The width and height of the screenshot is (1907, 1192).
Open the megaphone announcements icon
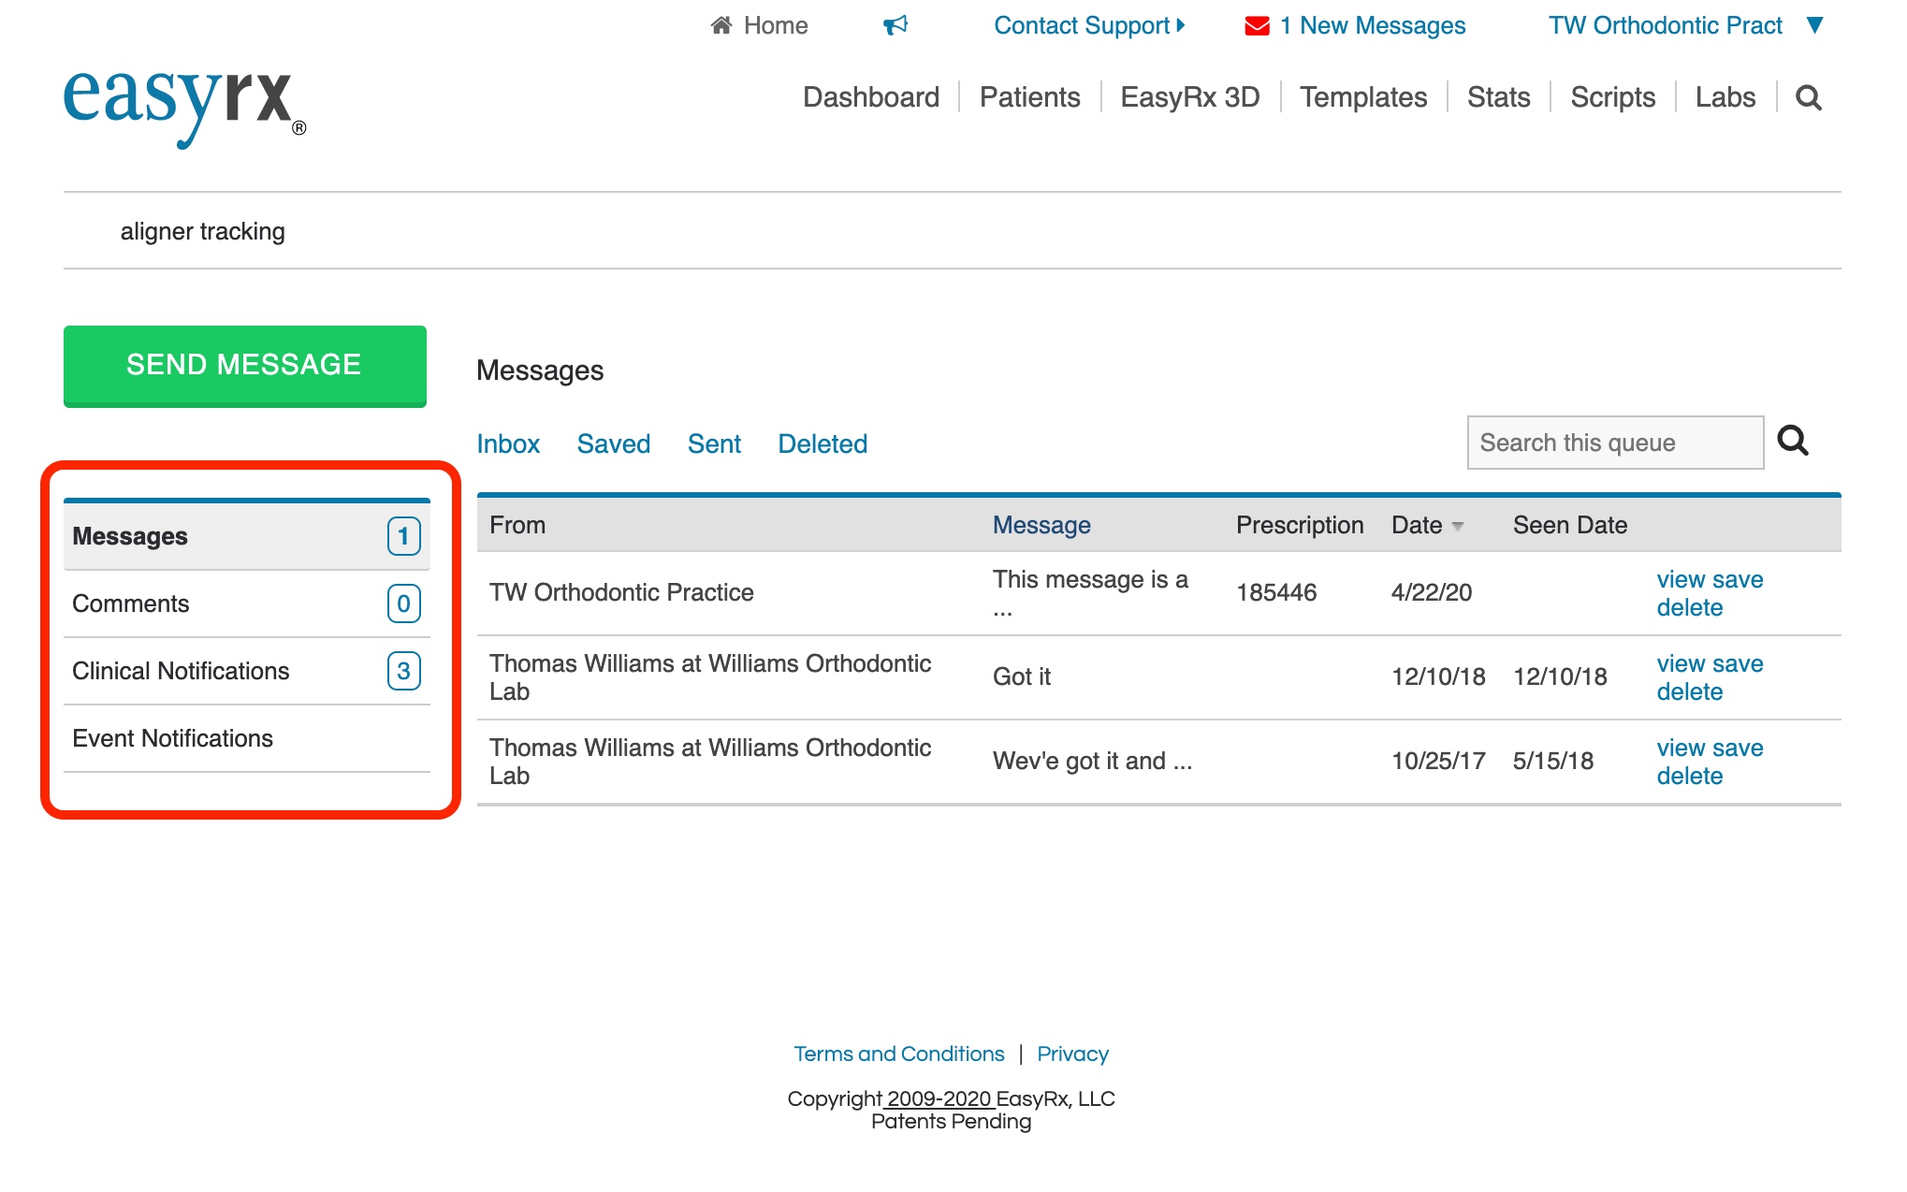click(895, 25)
